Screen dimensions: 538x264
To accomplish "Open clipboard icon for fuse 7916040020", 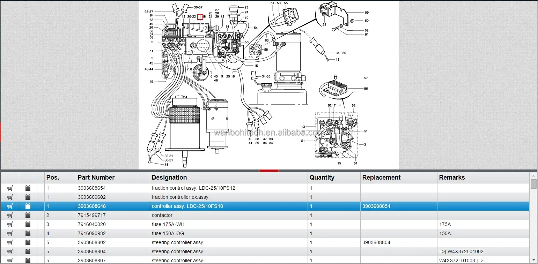I will click(28, 224).
